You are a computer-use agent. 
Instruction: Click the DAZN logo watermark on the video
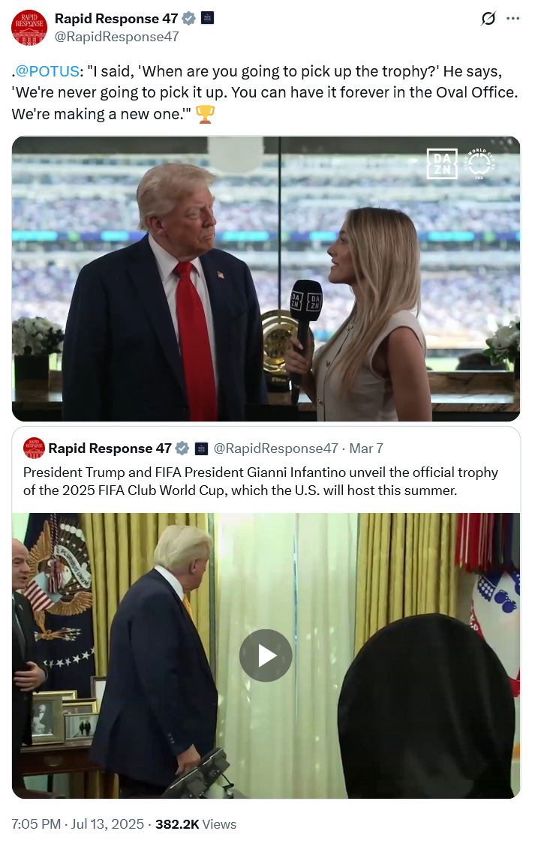click(x=442, y=164)
